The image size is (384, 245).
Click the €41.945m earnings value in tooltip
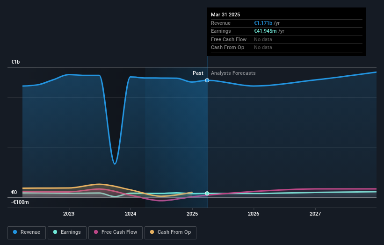click(x=265, y=31)
